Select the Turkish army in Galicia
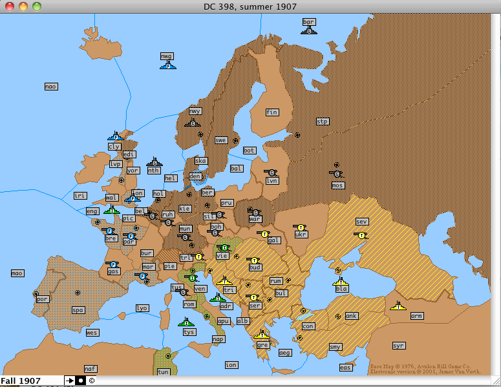 tap(264, 235)
